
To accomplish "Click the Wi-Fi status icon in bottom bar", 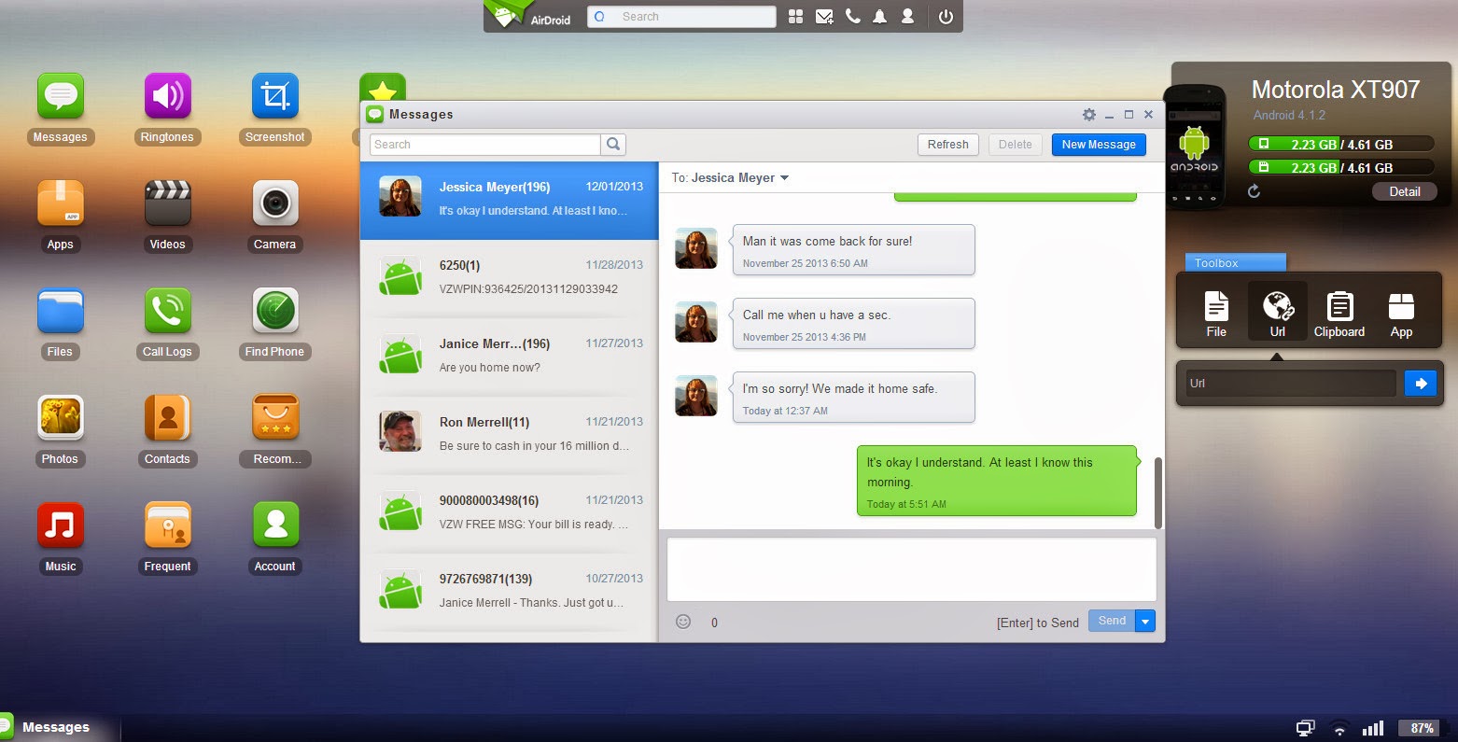I will pos(1339,728).
